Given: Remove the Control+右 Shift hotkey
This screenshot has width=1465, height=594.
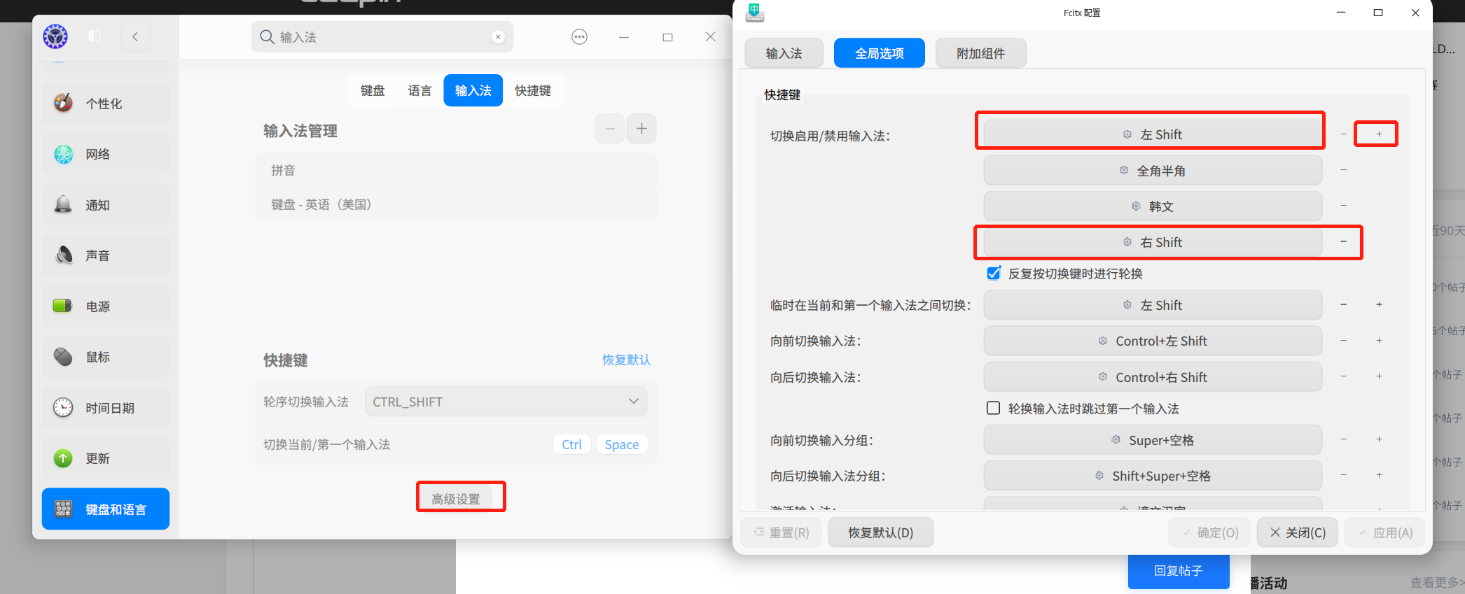Looking at the screenshot, I should (1343, 376).
